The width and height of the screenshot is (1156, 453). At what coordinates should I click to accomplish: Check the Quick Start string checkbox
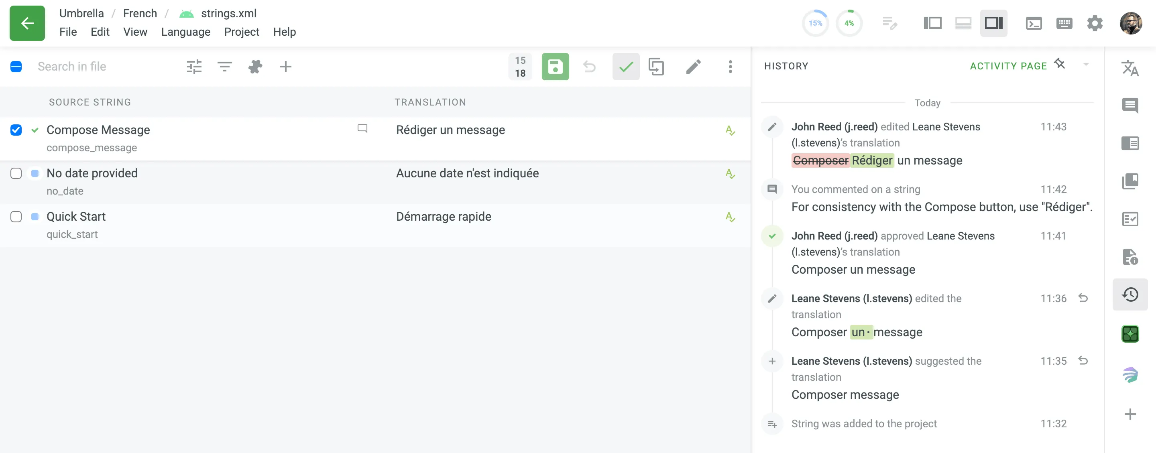click(16, 217)
